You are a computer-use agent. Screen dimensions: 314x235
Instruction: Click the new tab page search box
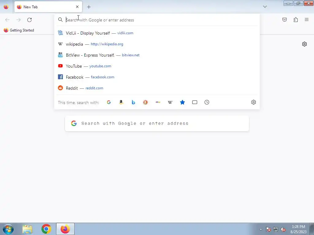click(157, 124)
